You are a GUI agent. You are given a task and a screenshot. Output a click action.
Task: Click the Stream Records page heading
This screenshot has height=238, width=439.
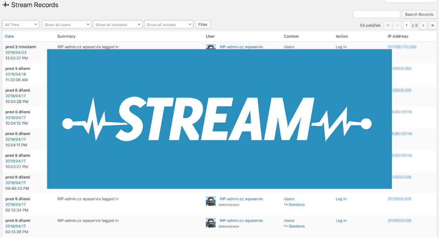(35, 5)
